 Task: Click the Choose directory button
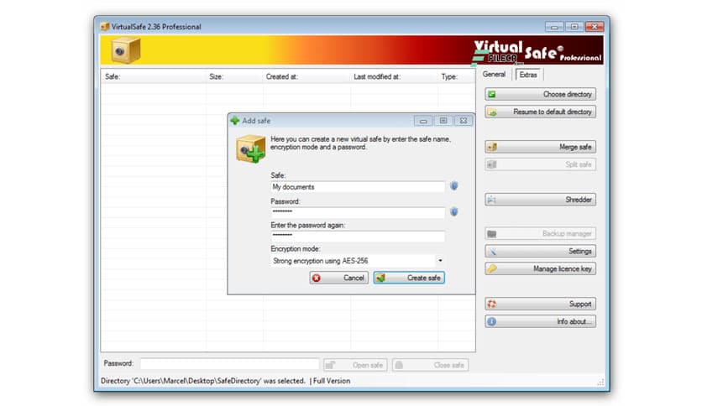(x=540, y=94)
